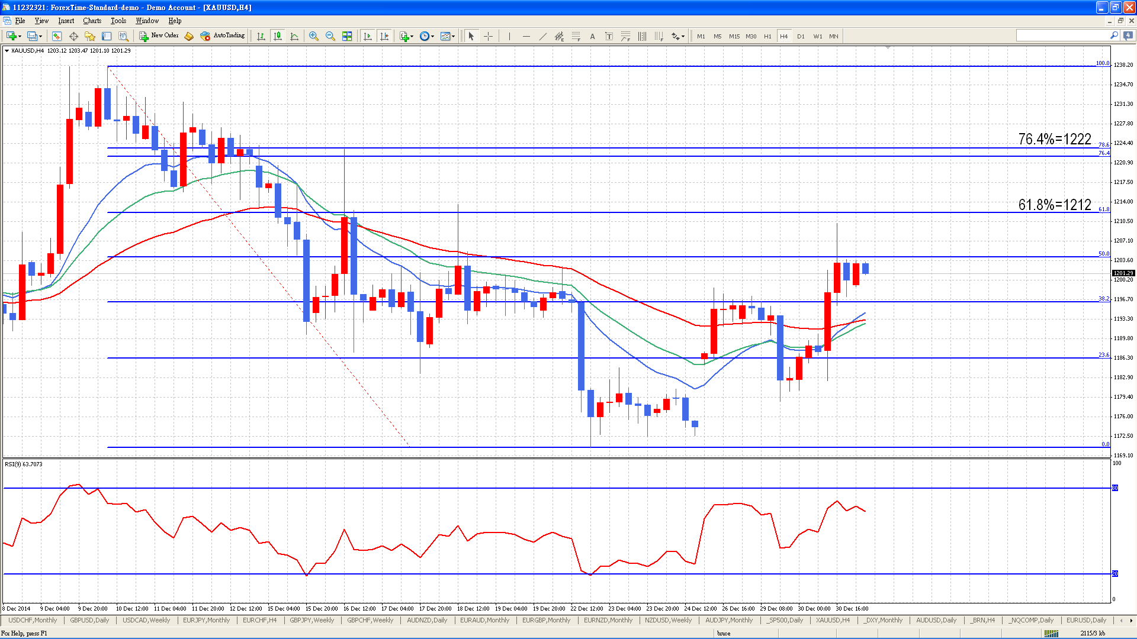Switch to H1 timeframe

coord(767,36)
